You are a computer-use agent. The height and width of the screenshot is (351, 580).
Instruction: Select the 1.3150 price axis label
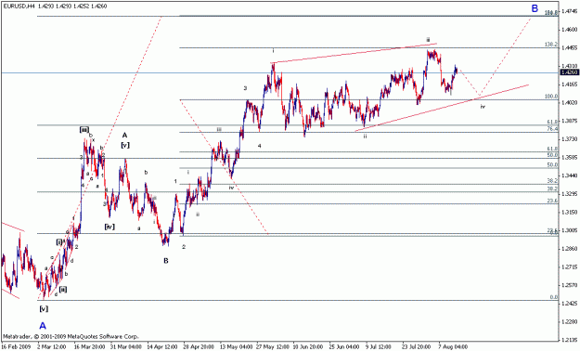pyautogui.click(x=569, y=212)
